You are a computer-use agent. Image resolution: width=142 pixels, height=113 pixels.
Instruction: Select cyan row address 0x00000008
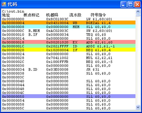tap(69, 27)
